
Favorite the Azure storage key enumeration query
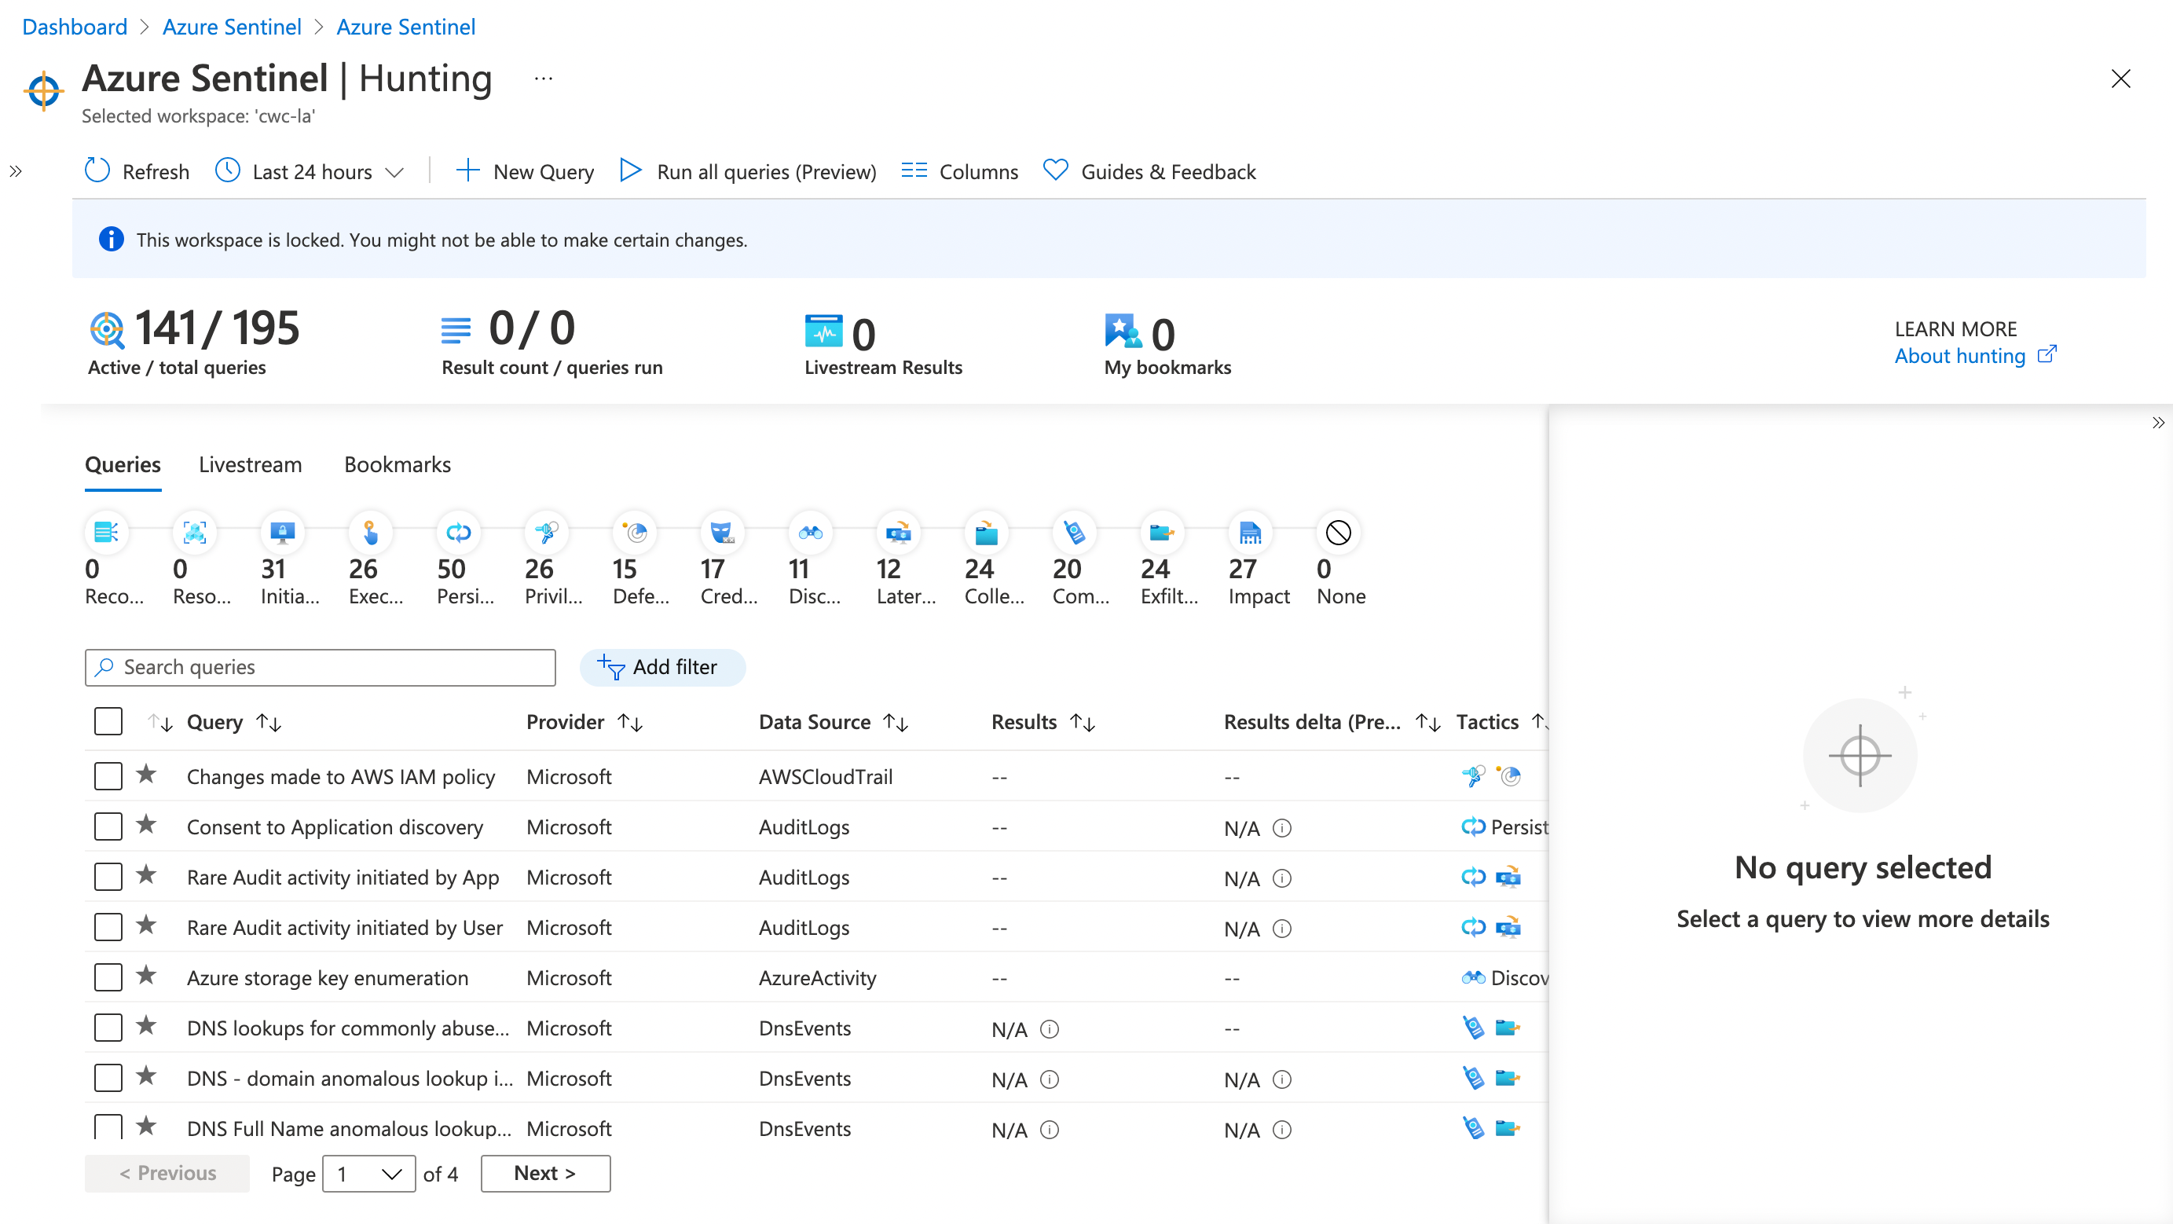click(x=147, y=976)
